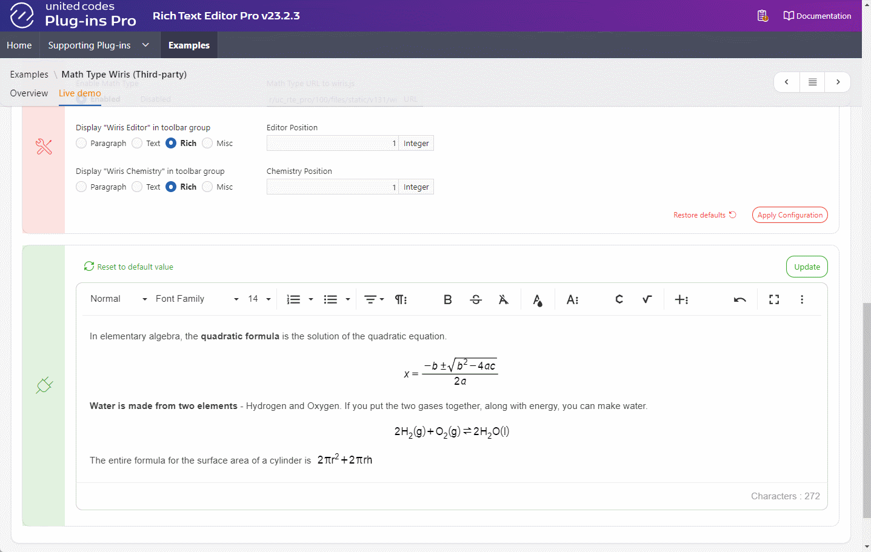Click the page vertical scrollbar

867,410
